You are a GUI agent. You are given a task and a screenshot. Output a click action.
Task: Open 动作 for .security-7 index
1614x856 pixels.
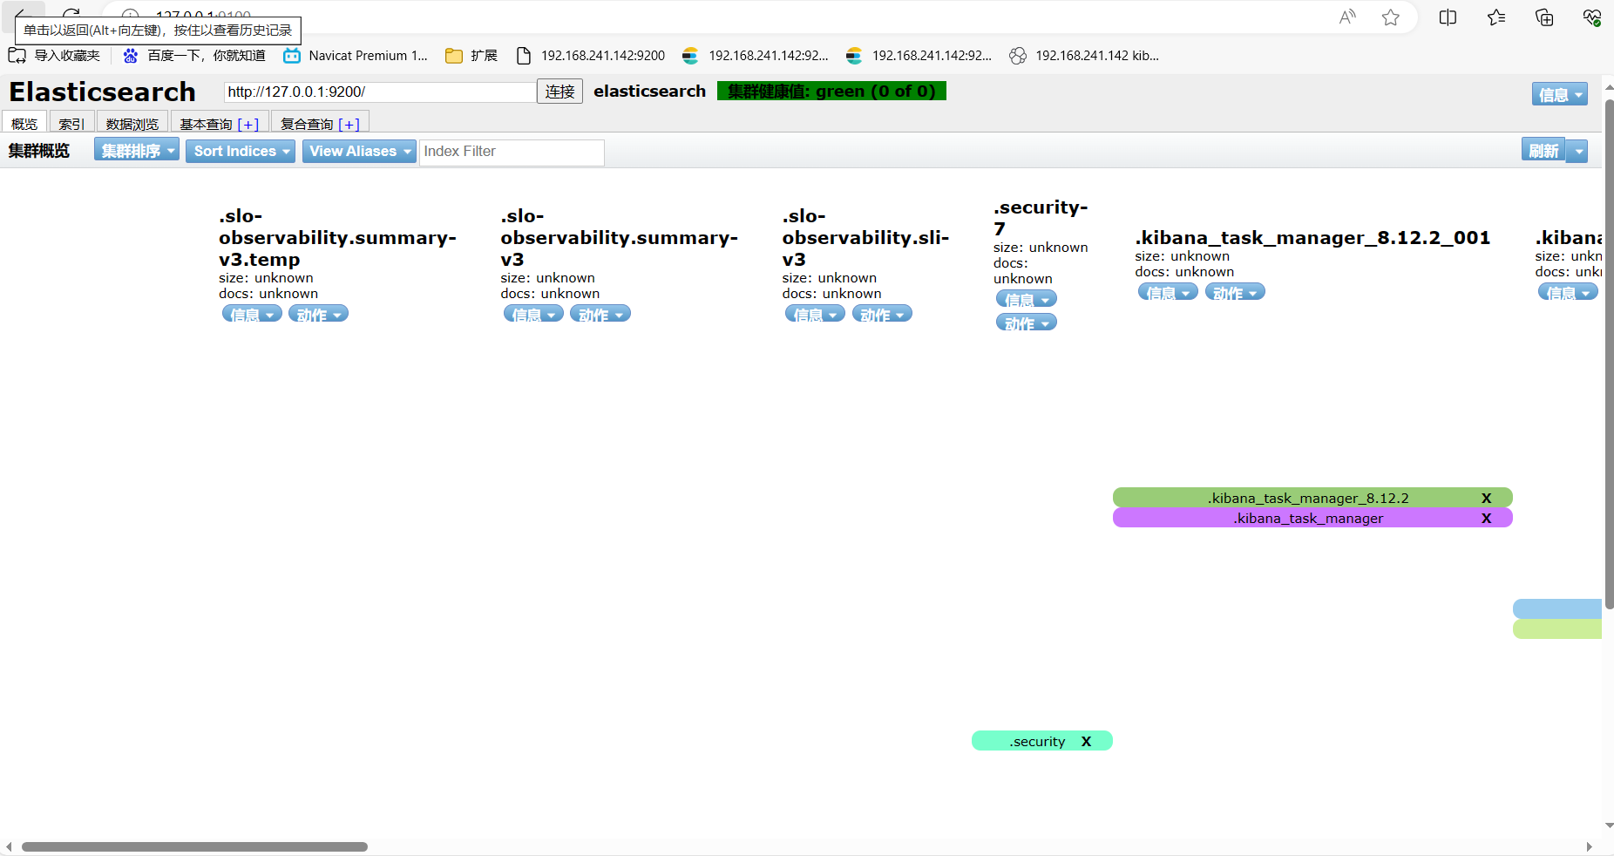tap(1026, 323)
